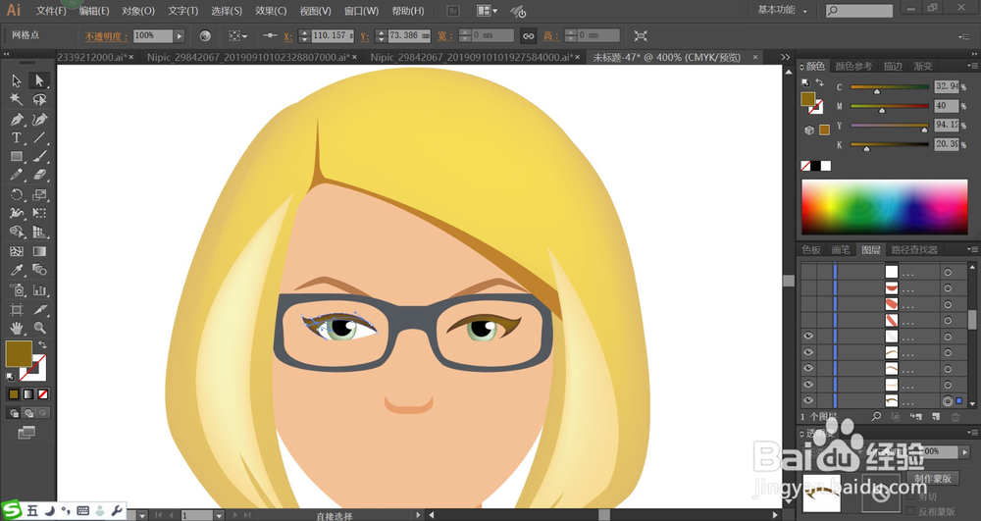Switch to the 路径查找器 panel tab
Image resolution: width=981 pixels, height=521 pixels.
tap(914, 249)
